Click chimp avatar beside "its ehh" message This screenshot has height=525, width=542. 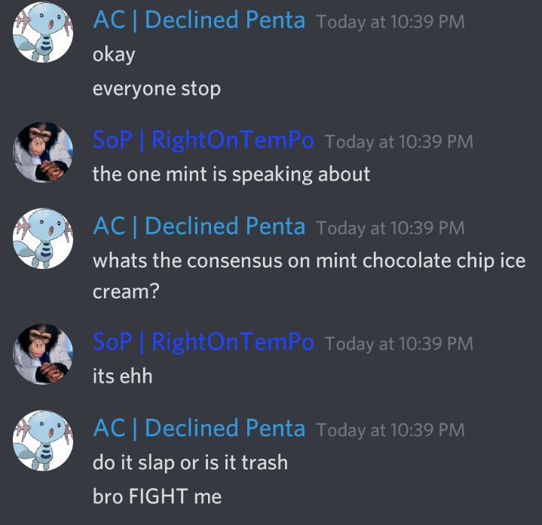[x=43, y=354]
